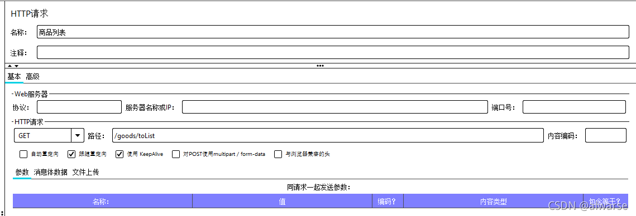Click the 编码? column header
The image size is (636, 216).
point(388,201)
